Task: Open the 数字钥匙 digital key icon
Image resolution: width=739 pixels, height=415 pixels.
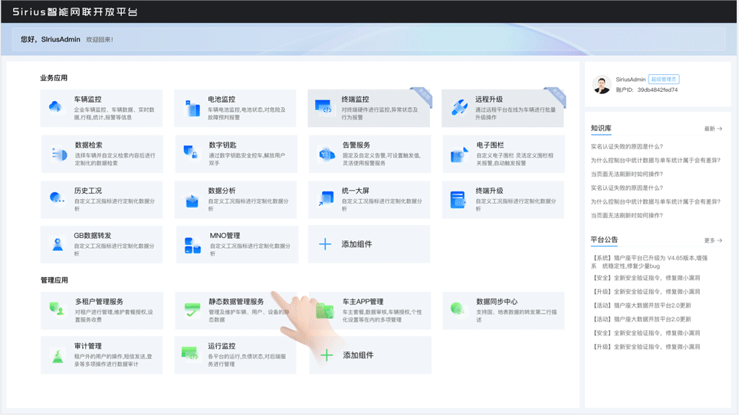Action: (x=191, y=154)
